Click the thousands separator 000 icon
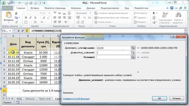Screen dimensions: 189x106 89,18
